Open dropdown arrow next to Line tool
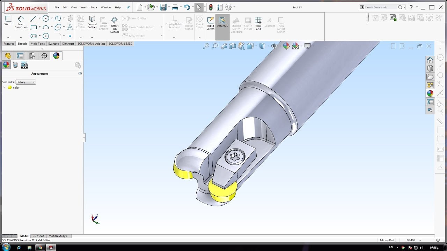This screenshot has width=447, height=251. 39,18
